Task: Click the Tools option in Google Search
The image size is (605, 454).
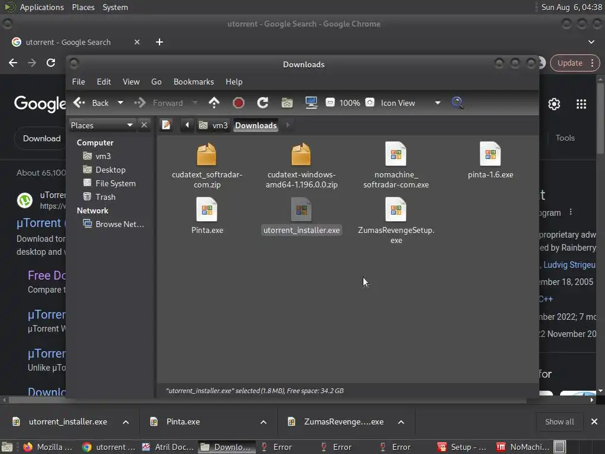Action: tap(565, 138)
